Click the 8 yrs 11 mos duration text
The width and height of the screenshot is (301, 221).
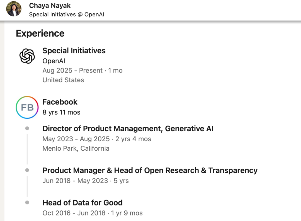click(61, 112)
